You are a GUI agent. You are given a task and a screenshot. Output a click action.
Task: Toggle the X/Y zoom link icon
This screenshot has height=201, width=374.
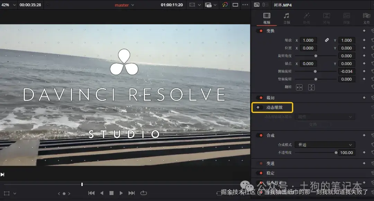[x=327, y=40]
